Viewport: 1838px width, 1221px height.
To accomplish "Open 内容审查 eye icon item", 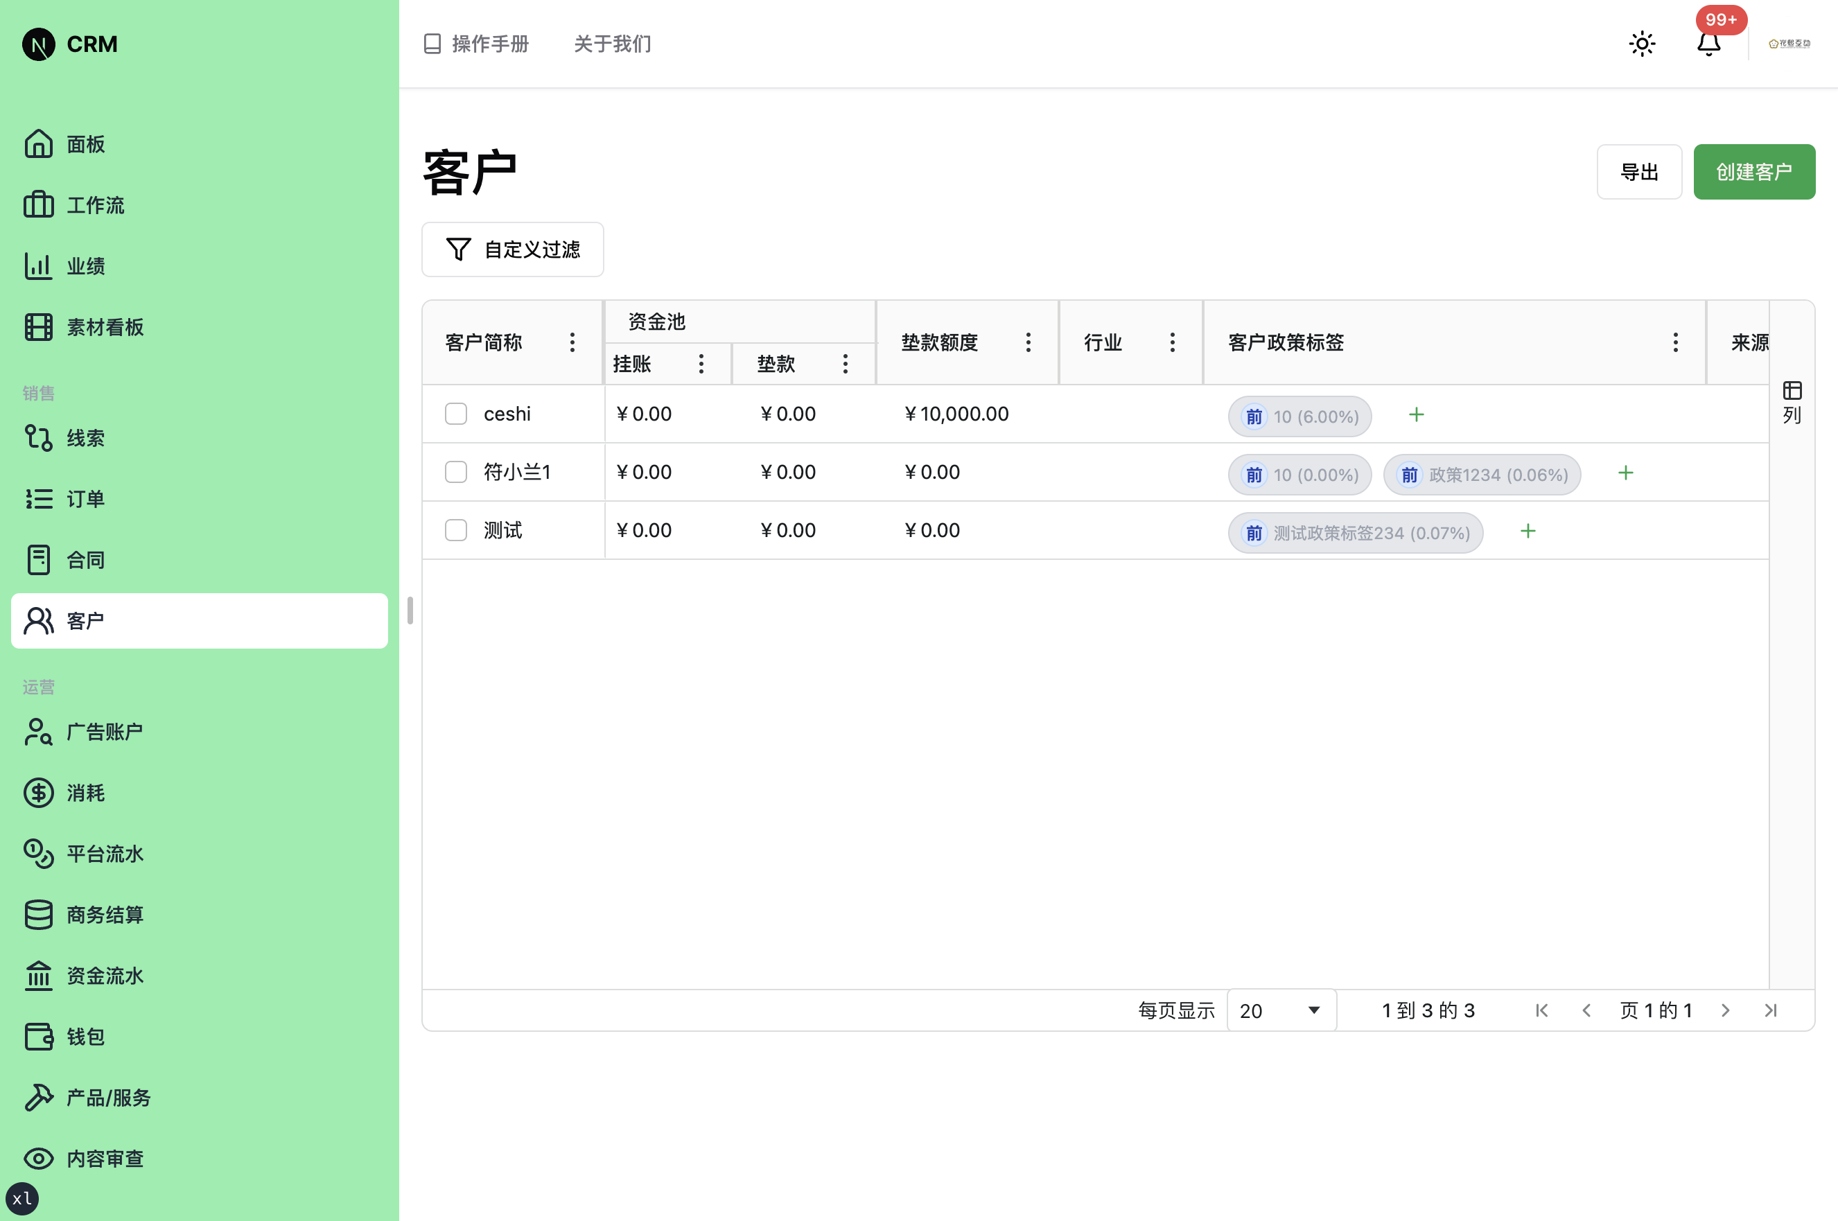I will point(105,1158).
